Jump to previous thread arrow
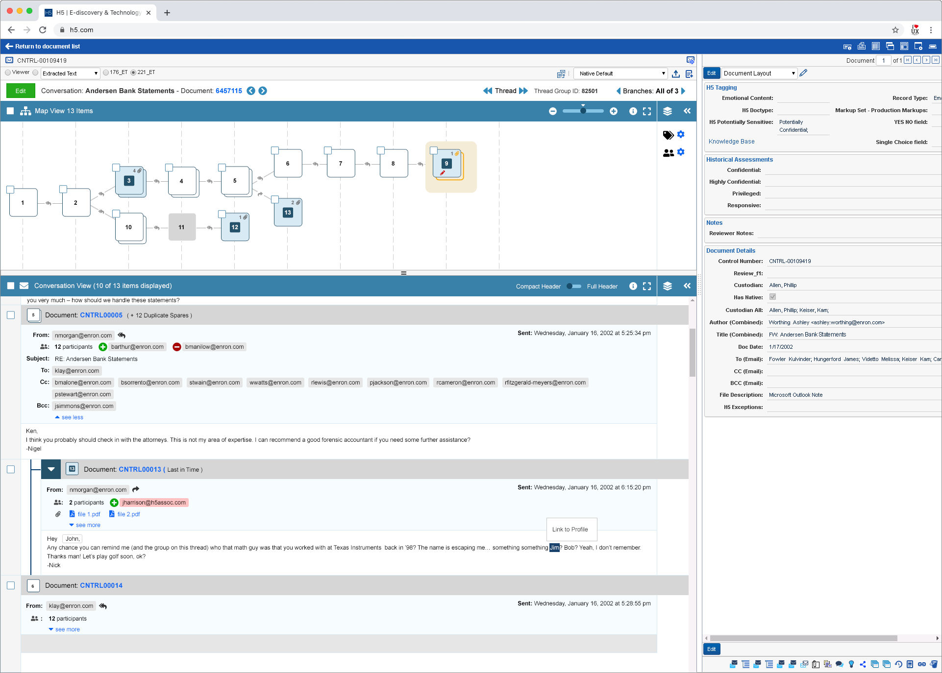This screenshot has height=673, width=942. point(488,91)
